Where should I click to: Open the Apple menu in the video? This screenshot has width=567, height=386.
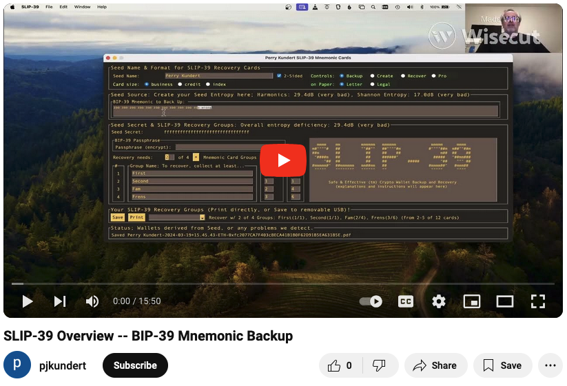click(12, 7)
